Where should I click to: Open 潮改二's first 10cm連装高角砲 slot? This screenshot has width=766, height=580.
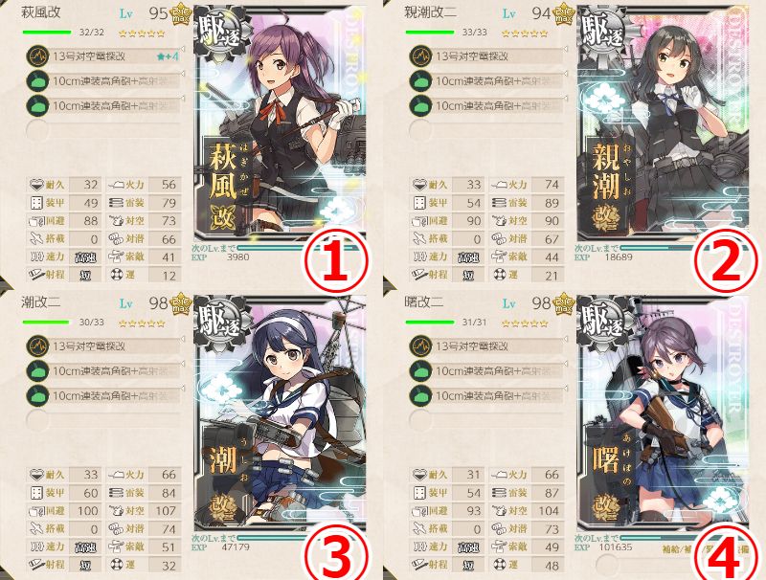coord(104,371)
